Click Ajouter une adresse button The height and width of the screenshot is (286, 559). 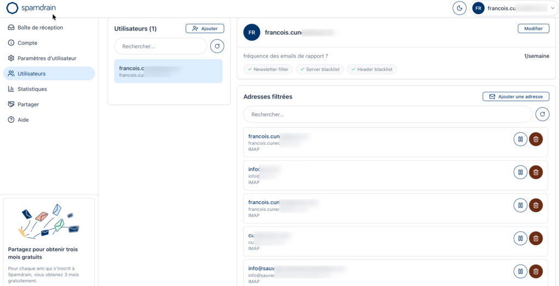pos(516,96)
